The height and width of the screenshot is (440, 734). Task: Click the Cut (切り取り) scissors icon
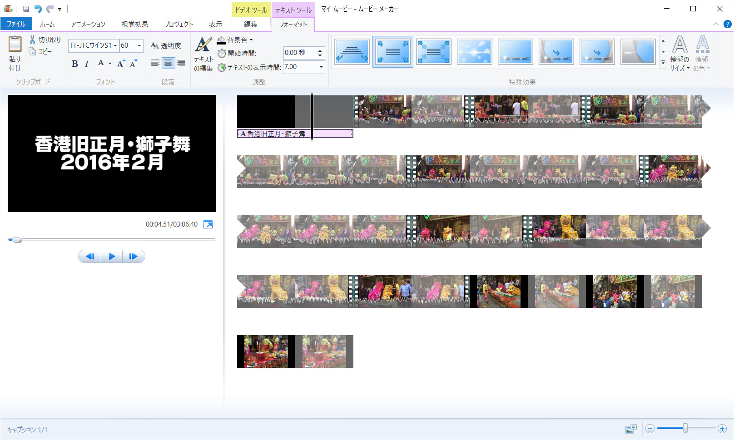33,40
